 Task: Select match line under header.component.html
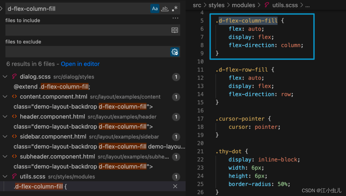pos(83,127)
